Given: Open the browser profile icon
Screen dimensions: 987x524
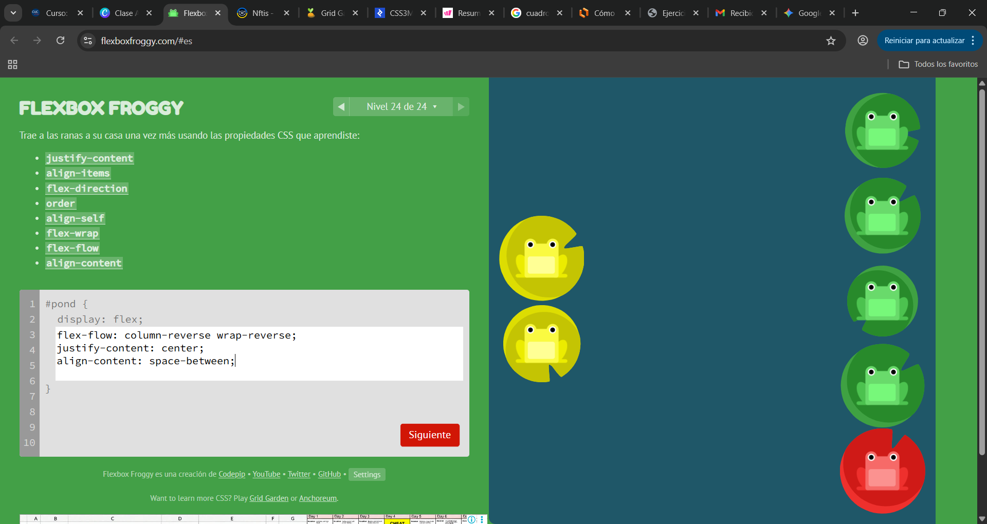Looking at the screenshot, I should 863,41.
